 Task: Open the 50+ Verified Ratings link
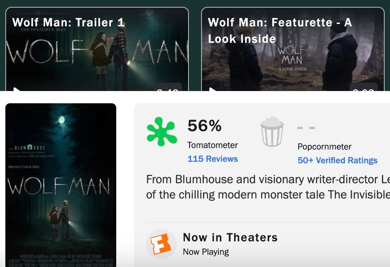click(x=338, y=160)
